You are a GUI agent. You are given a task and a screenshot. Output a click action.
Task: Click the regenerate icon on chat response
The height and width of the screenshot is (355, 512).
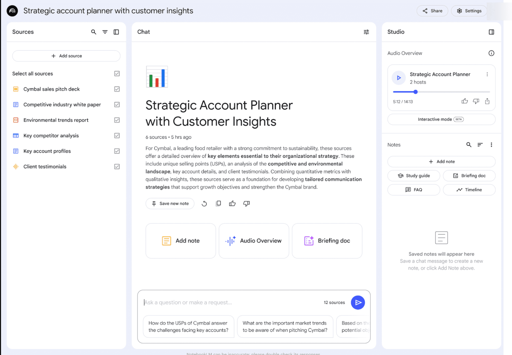(x=204, y=203)
